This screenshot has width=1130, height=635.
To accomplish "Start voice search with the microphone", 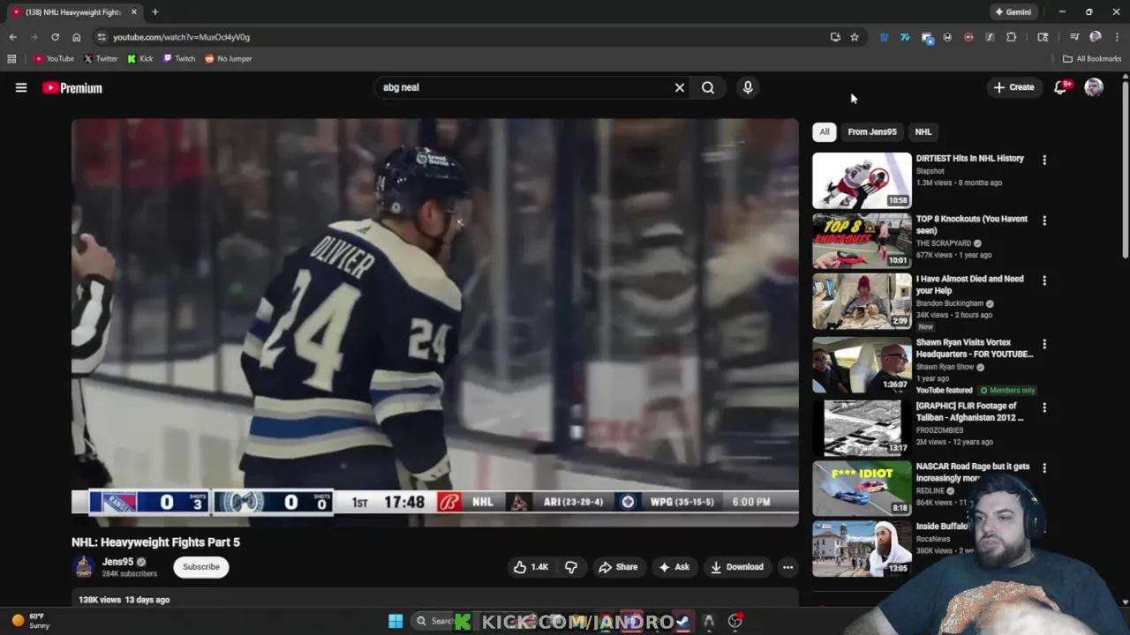I will coord(748,87).
